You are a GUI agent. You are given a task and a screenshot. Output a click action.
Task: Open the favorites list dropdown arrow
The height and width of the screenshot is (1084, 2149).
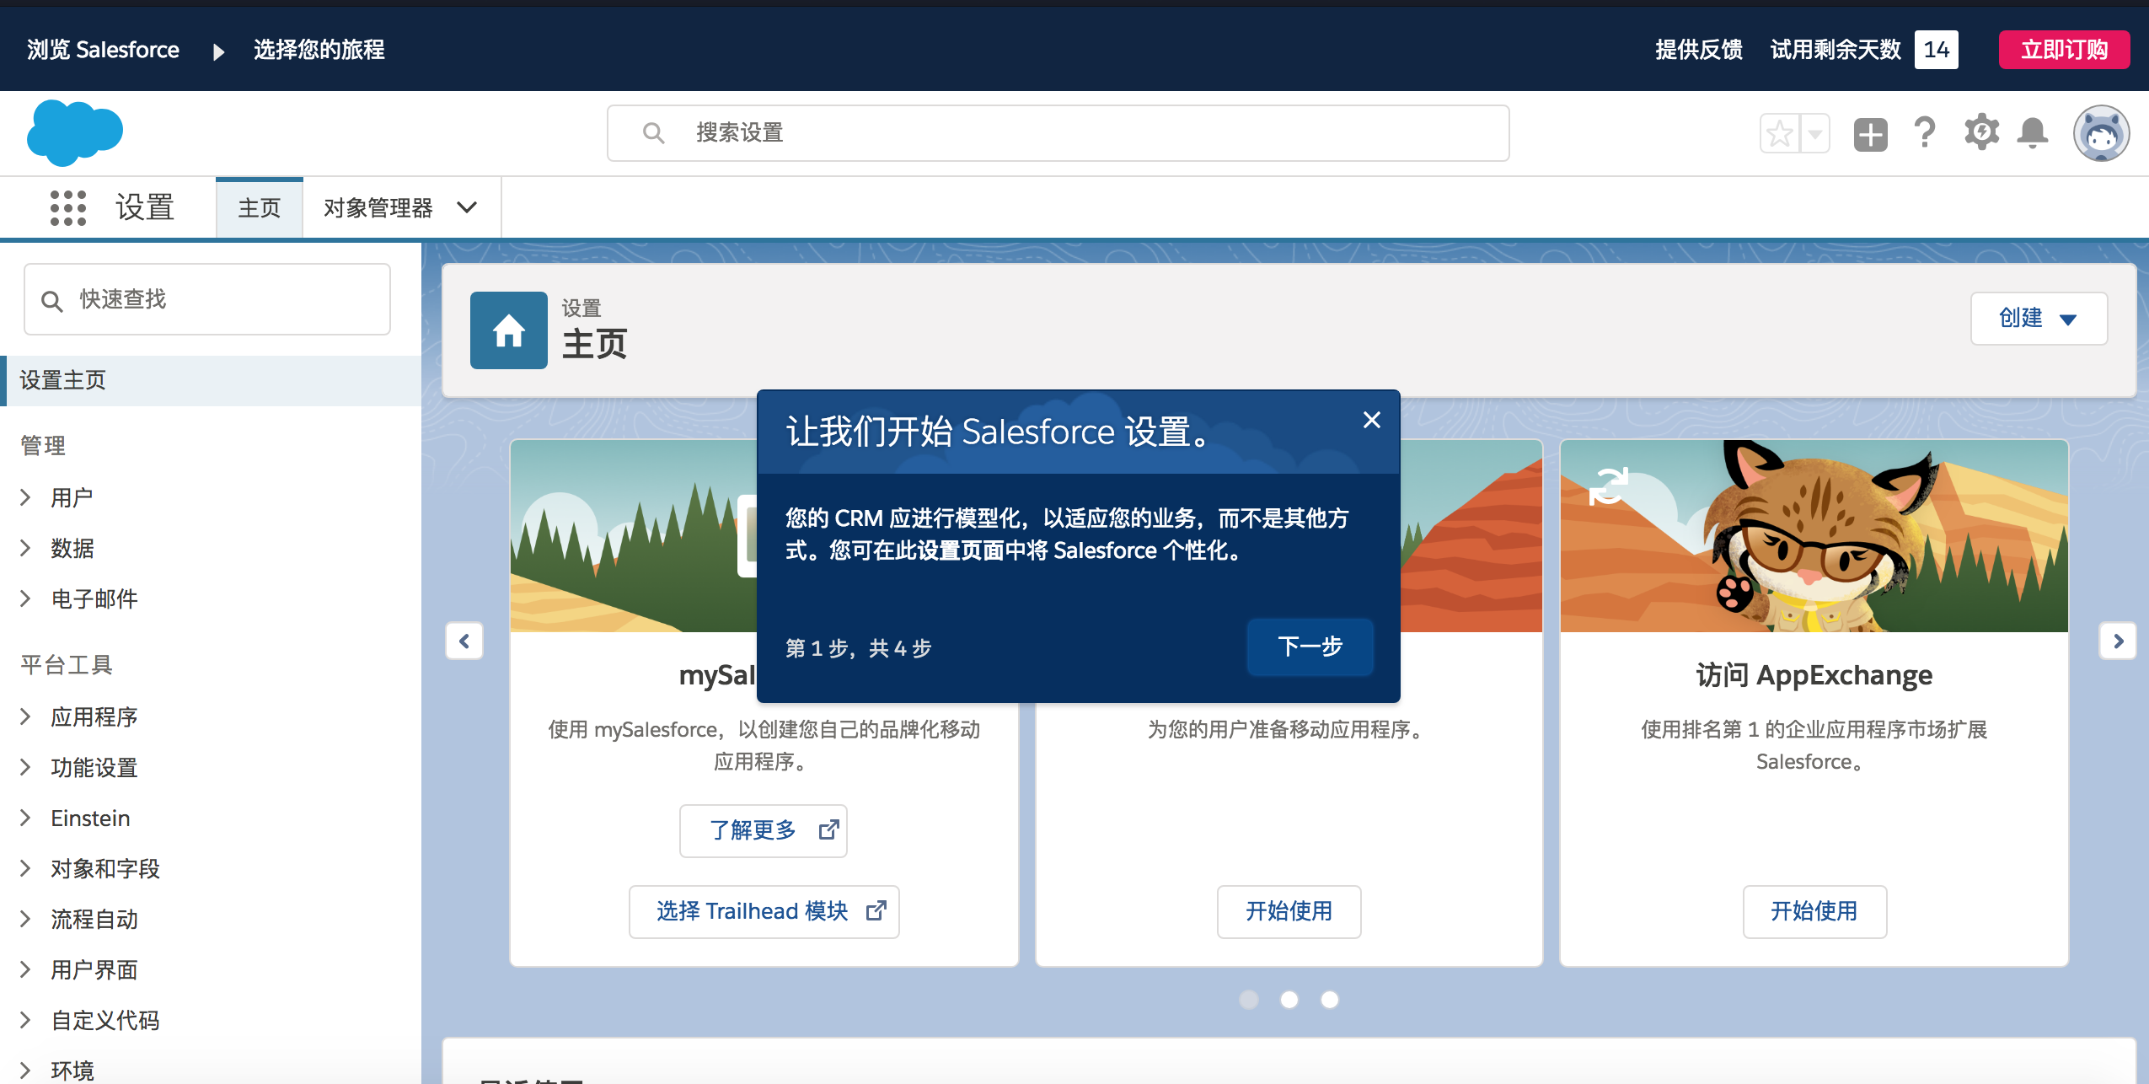pyautogui.click(x=1814, y=133)
